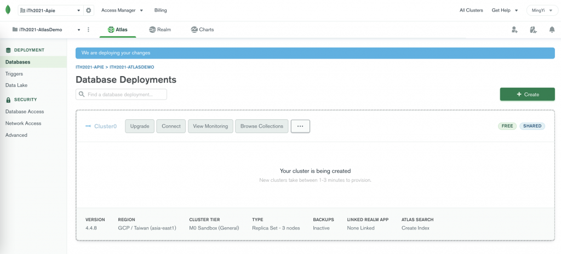561x254 pixels.
Task: Click the Connect button
Action: [x=171, y=126]
